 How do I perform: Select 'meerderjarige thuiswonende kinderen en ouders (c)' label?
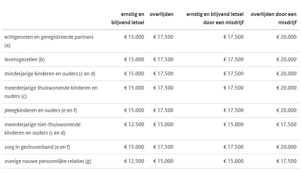point(51,92)
